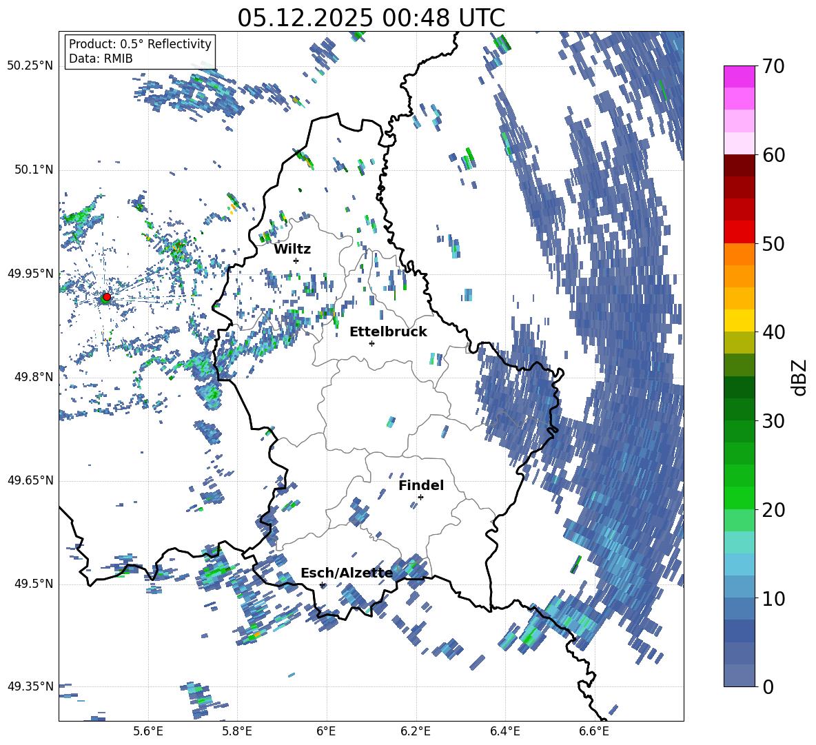Click the 50.25°N latitude tick label
Image resolution: width=816 pixels, height=745 pixels.
30,66
